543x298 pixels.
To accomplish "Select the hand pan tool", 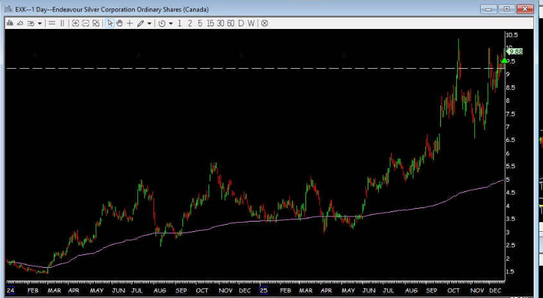I will pos(119,23).
